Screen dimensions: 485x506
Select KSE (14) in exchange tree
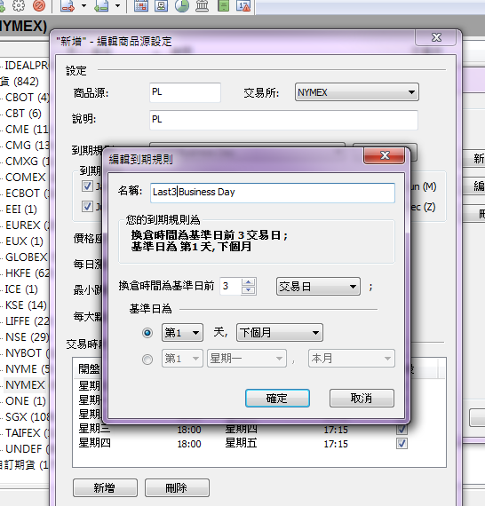point(26,305)
